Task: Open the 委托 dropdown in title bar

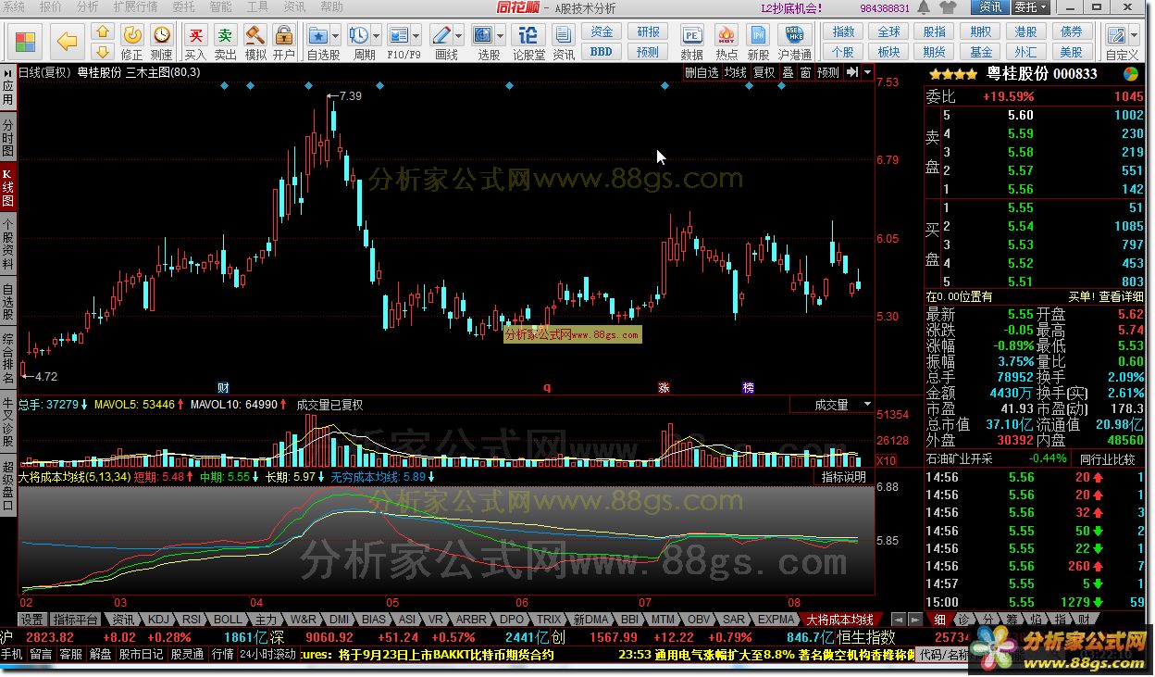Action: [1031, 7]
